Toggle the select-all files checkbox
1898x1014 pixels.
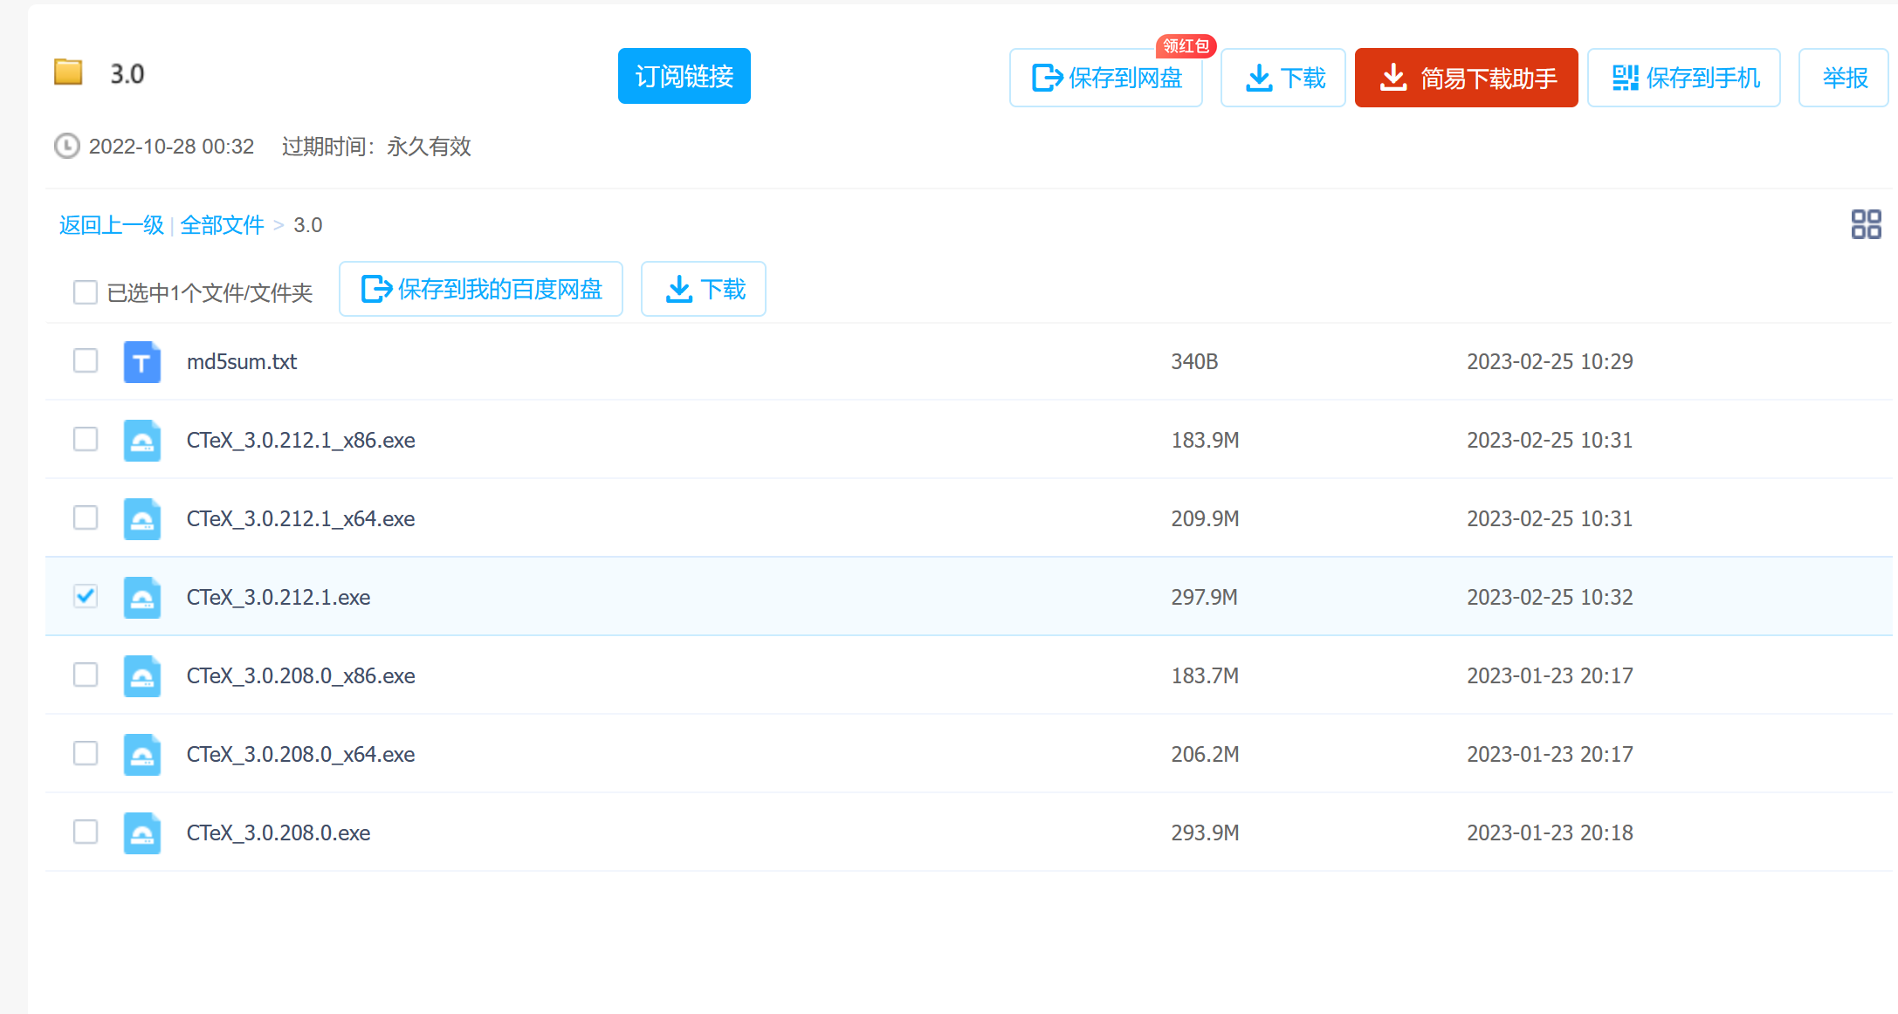click(x=86, y=291)
